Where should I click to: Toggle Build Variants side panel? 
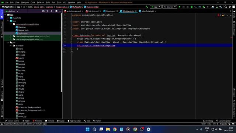pos(2,111)
